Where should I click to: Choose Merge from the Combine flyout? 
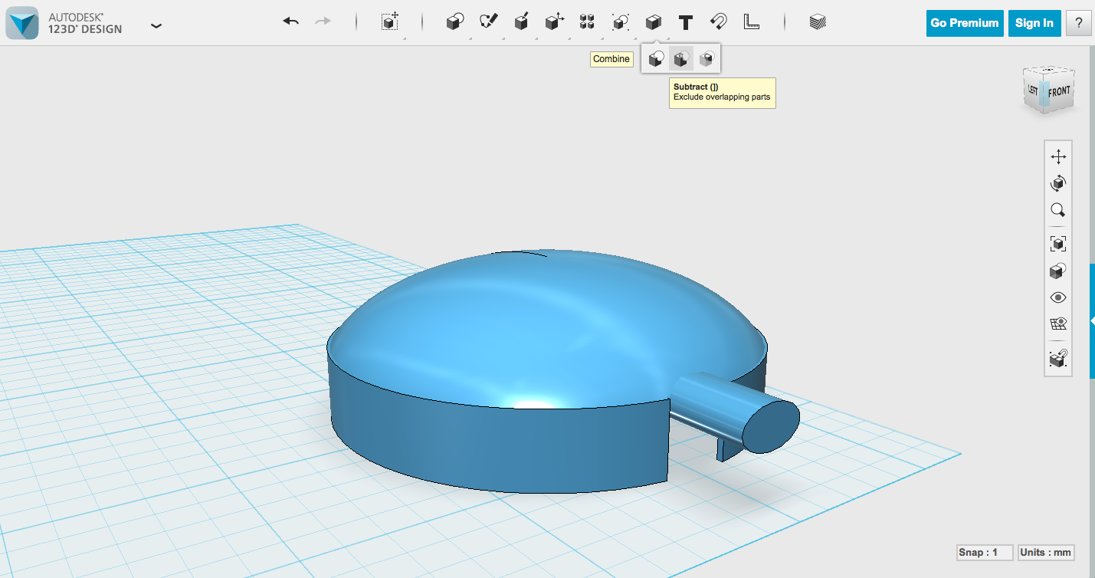655,58
